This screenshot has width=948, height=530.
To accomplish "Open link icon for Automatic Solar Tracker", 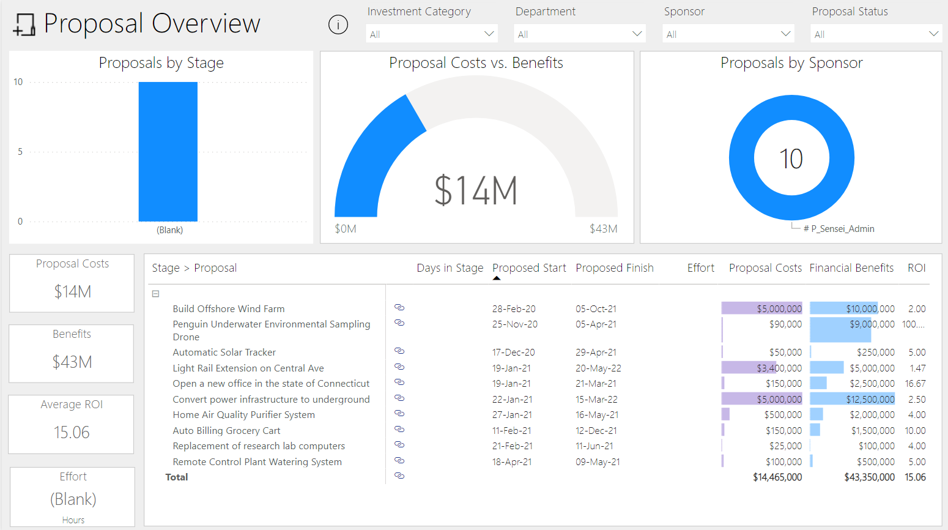I will click(399, 351).
